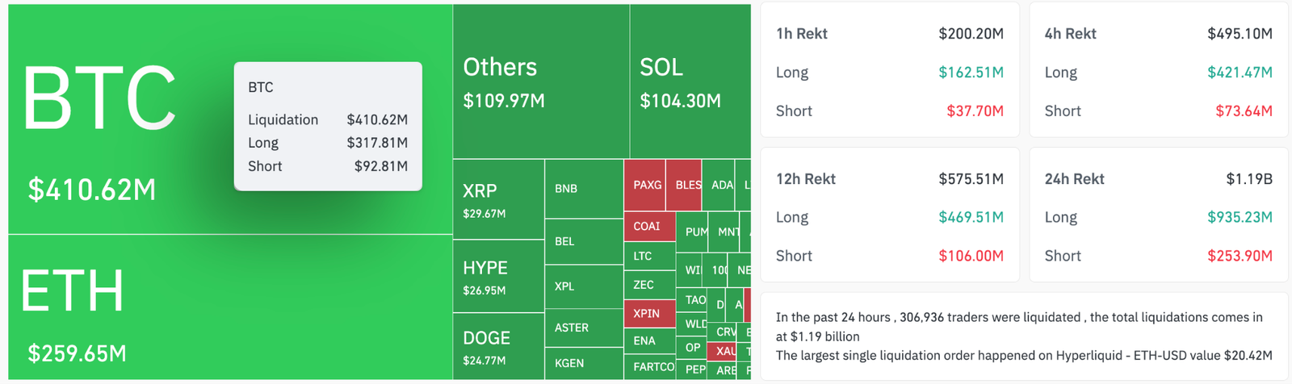Select the XRP liquidation block

(x=498, y=199)
